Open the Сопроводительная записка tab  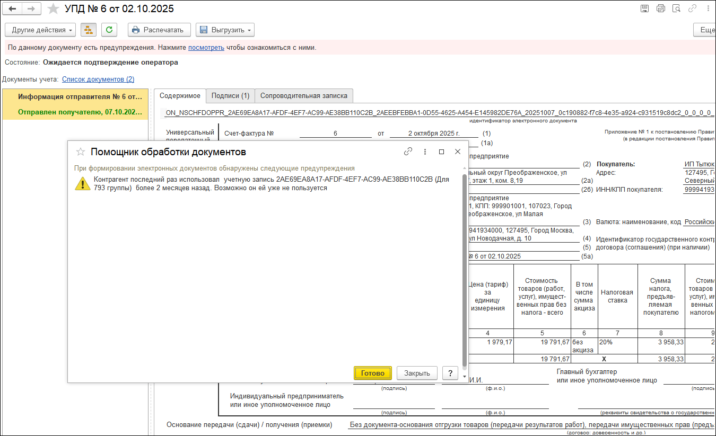303,96
